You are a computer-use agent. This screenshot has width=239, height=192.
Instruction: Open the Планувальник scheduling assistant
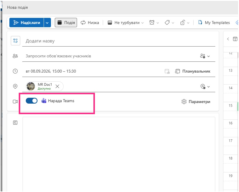(193, 71)
